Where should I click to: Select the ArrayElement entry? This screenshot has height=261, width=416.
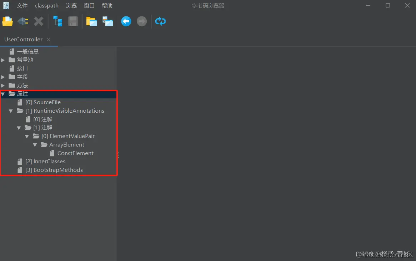coord(66,145)
